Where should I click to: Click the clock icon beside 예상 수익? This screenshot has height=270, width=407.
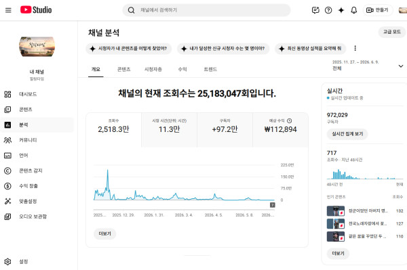tap(290, 121)
